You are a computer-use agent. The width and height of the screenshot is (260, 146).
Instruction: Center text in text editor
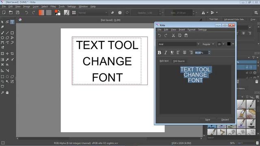coord(184,52)
